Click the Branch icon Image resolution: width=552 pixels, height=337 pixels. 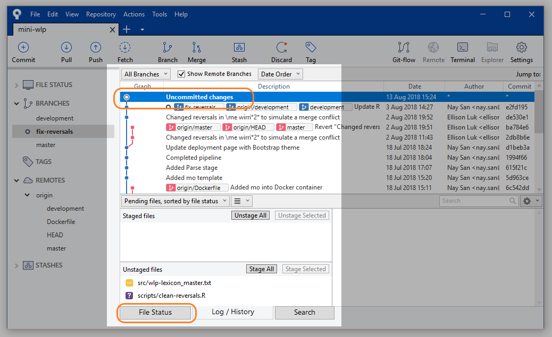(x=168, y=51)
